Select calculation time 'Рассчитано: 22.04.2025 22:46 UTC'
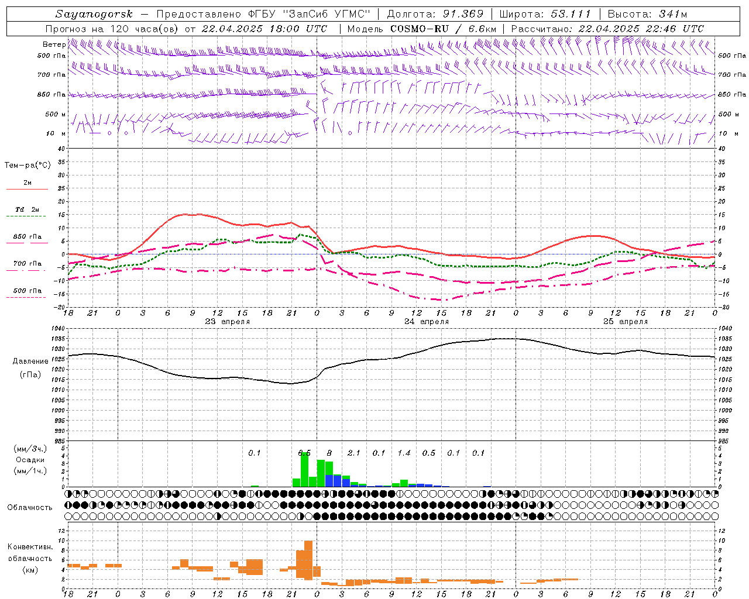 coord(607,29)
